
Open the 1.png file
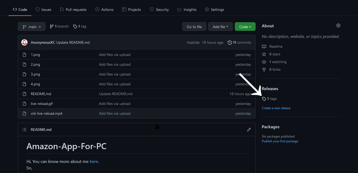pos(35,55)
